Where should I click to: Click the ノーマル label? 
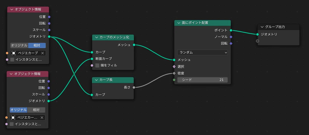pos(221,37)
